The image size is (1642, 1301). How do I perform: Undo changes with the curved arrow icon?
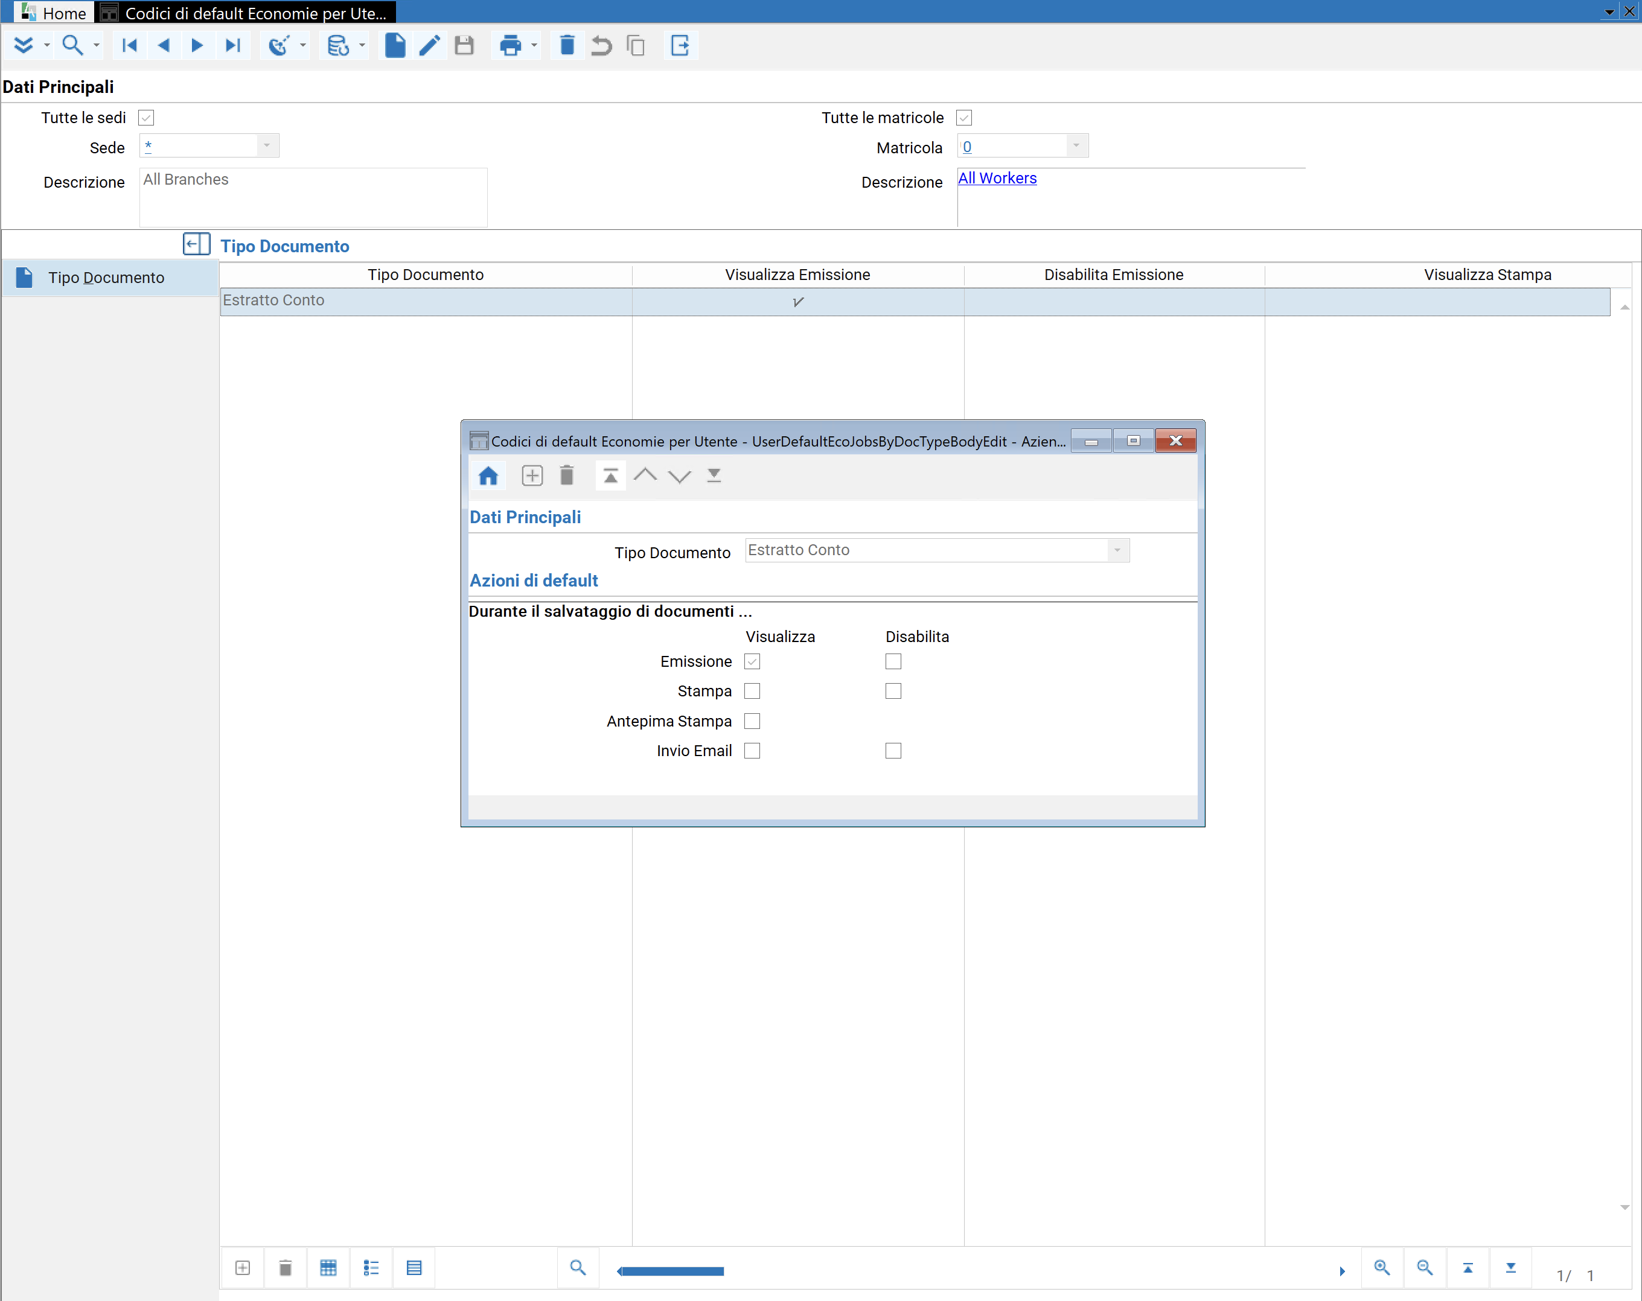tap(602, 46)
